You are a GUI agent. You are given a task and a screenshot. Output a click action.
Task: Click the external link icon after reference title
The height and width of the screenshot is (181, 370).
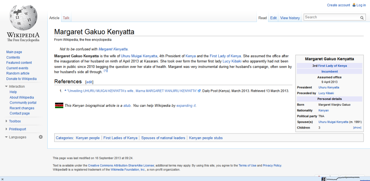click(199, 91)
